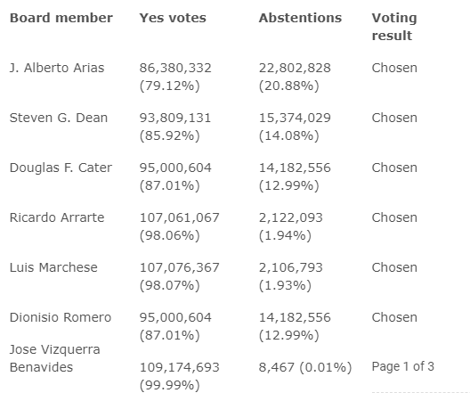
Task: Select the name Luis Marchese
Action: pyautogui.click(x=53, y=267)
